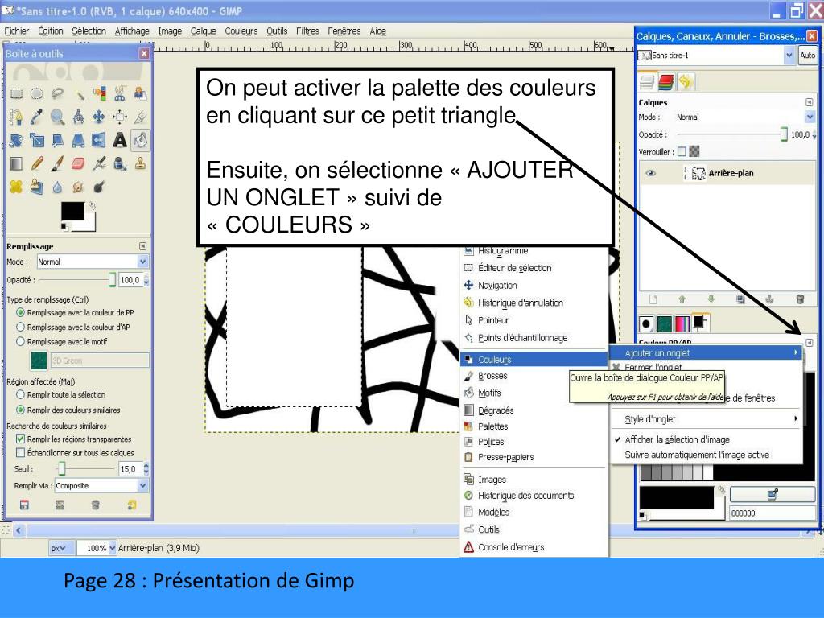
Task: Select the Measure compass tool
Action: click(x=78, y=117)
